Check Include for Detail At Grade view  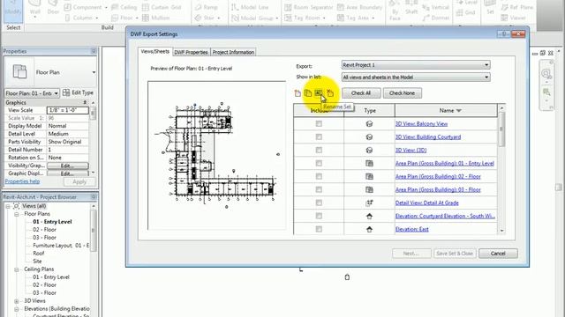tap(319, 203)
